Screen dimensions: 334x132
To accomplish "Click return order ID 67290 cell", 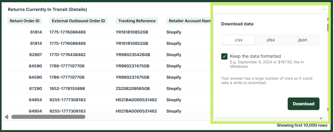I will point(36,88).
